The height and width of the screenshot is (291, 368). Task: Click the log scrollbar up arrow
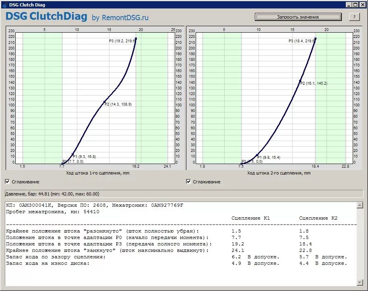(360, 205)
